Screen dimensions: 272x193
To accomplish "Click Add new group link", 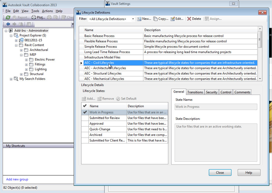I will click(x=17, y=179).
